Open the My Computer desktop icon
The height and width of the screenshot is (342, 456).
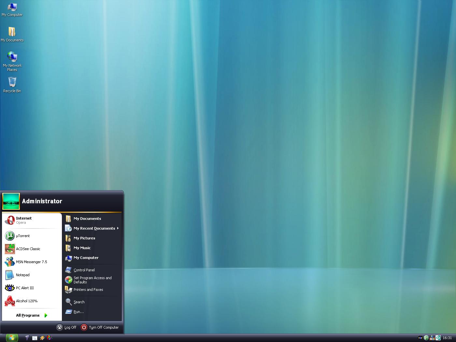[12, 9]
